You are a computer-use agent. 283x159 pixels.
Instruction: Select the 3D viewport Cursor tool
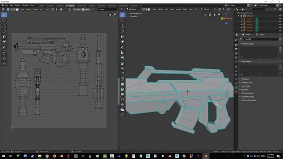[122, 20]
